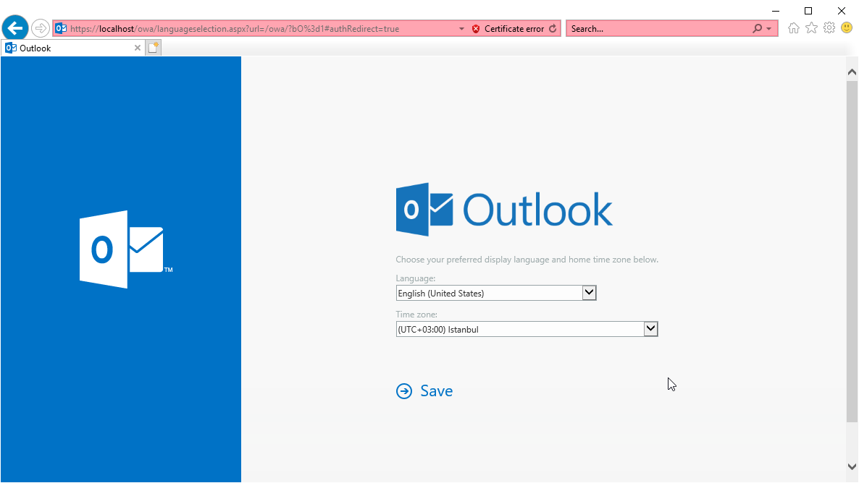Close the browser window
Viewport: 859px width, 483px height.
pyautogui.click(x=842, y=11)
